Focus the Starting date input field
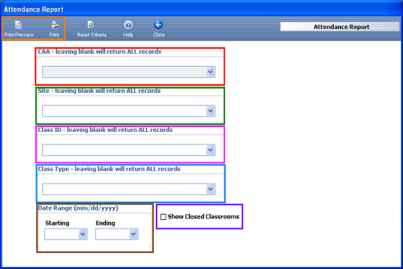 coord(61,234)
